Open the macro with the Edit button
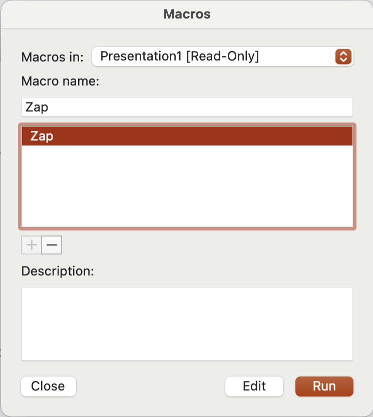The width and height of the screenshot is (373, 417). click(x=254, y=386)
